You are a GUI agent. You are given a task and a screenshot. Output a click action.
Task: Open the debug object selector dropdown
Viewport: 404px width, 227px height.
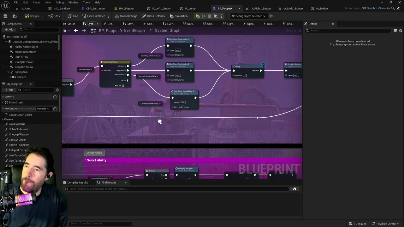coord(248,16)
